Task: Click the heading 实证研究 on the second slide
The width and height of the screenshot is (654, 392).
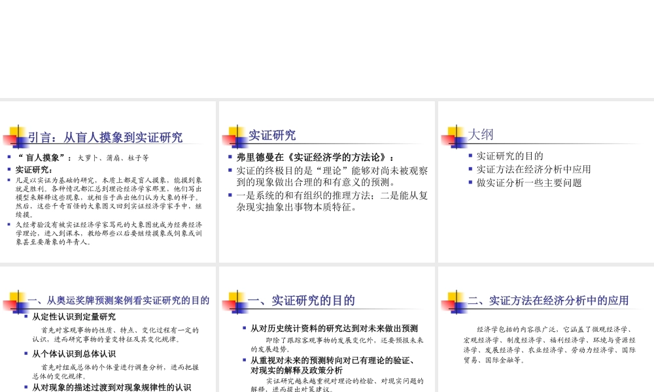Action: (272, 135)
